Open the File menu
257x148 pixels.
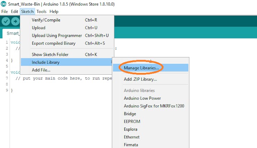(x=5, y=12)
